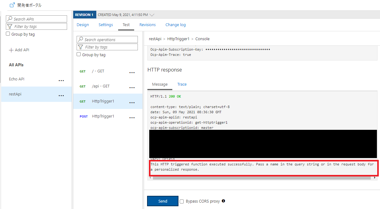
Task: Switch to the Design tab
Action: [x=83, y=25]
